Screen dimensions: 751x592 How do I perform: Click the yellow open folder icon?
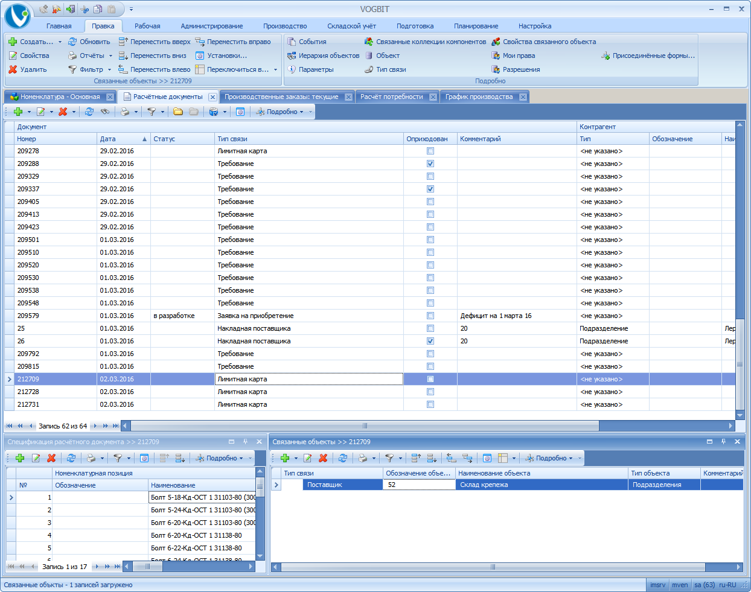pyautogui.click(x=178, y=112)
